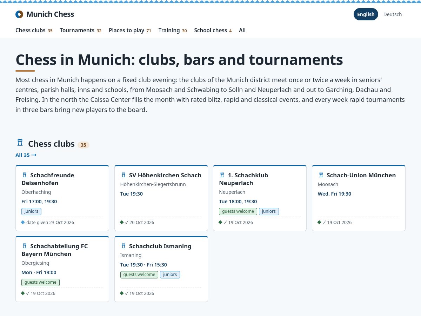Click the 'Wed, Fri 19:30' schedule text
Image resolution: width=421 pixels, height=316 pixels.
pos(334,194)
